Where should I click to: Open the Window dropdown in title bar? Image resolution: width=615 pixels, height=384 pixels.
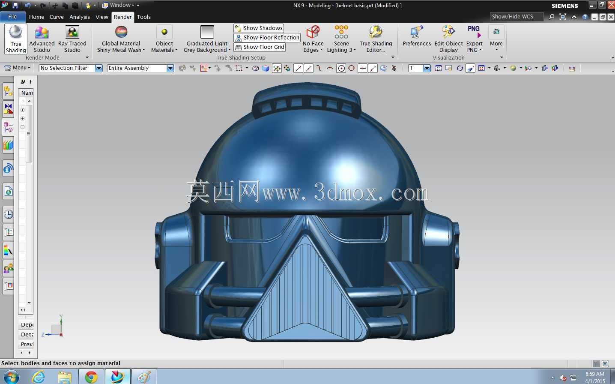coord(118,5)
